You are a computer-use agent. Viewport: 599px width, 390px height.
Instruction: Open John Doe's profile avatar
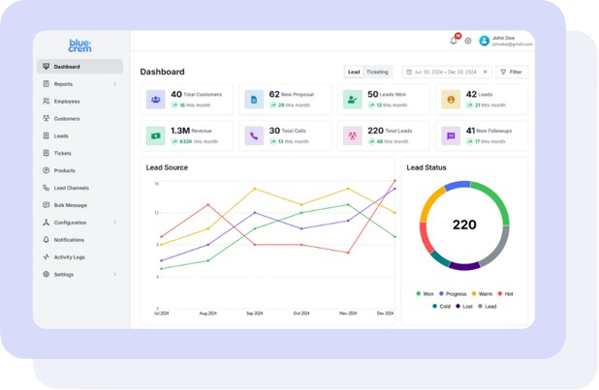tap(485, 41)
